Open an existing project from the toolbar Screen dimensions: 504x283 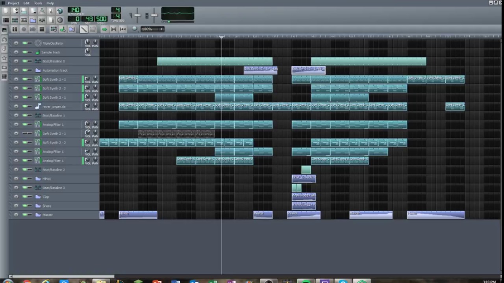coord(24,11)
